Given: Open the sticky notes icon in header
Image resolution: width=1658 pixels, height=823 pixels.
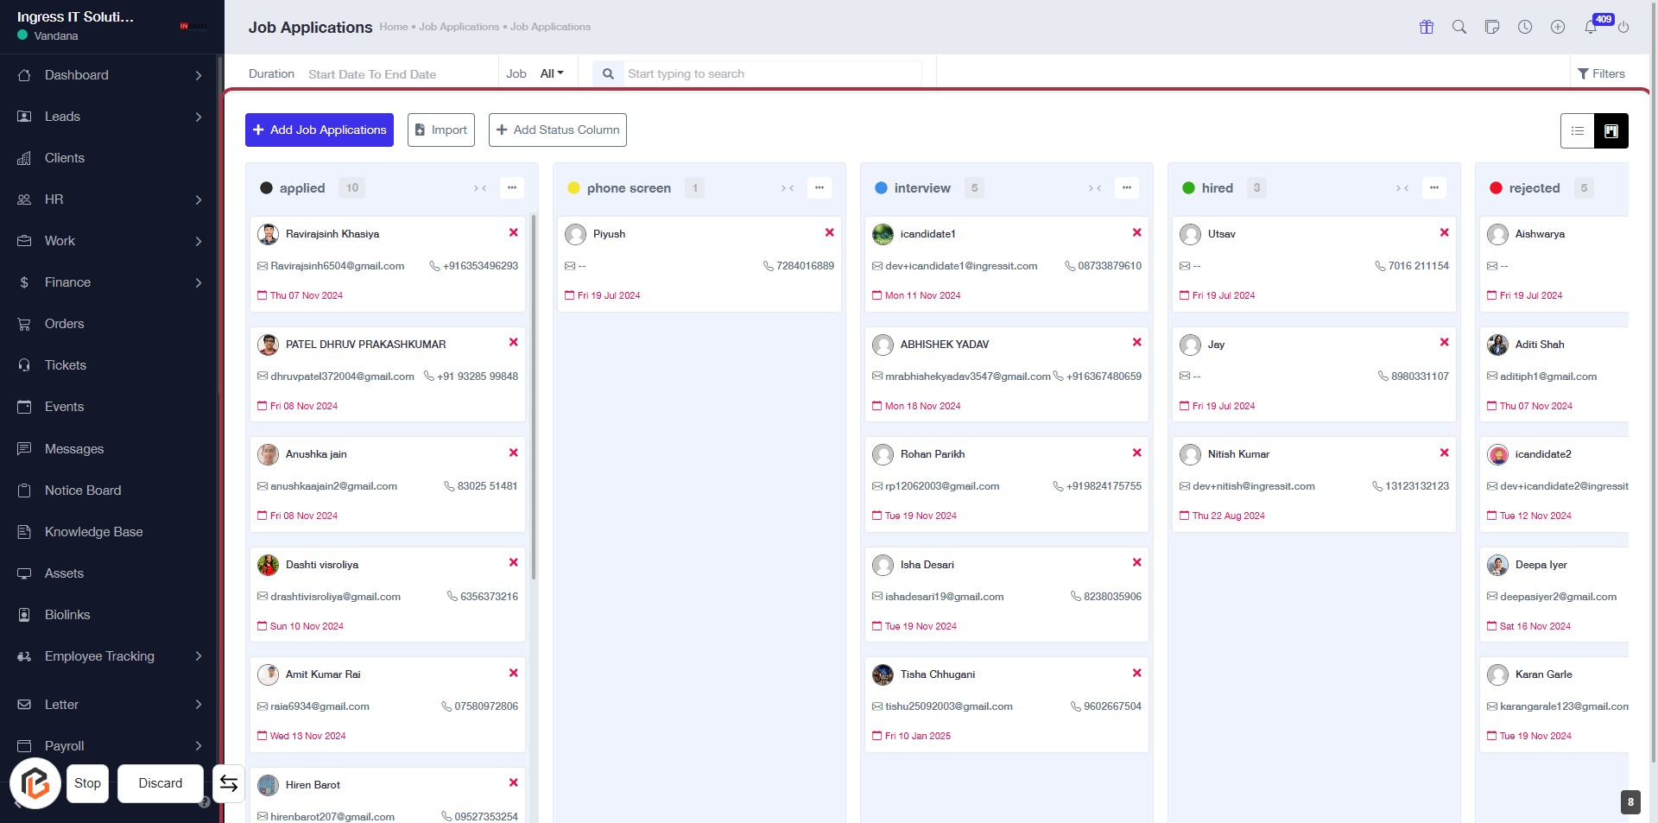Looking at the screenshot, I should 1492,27.
